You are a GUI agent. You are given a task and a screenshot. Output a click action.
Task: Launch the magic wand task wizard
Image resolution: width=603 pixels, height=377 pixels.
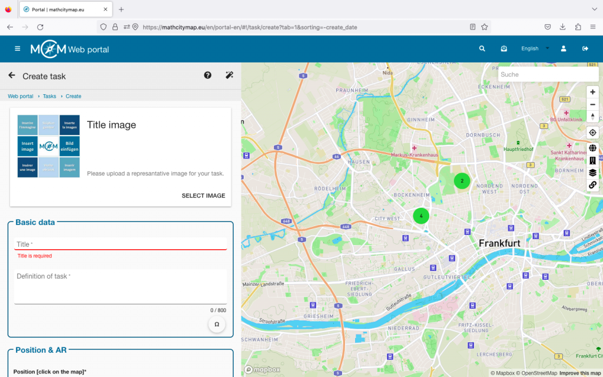pyautogui.click(x=230, y=75)
